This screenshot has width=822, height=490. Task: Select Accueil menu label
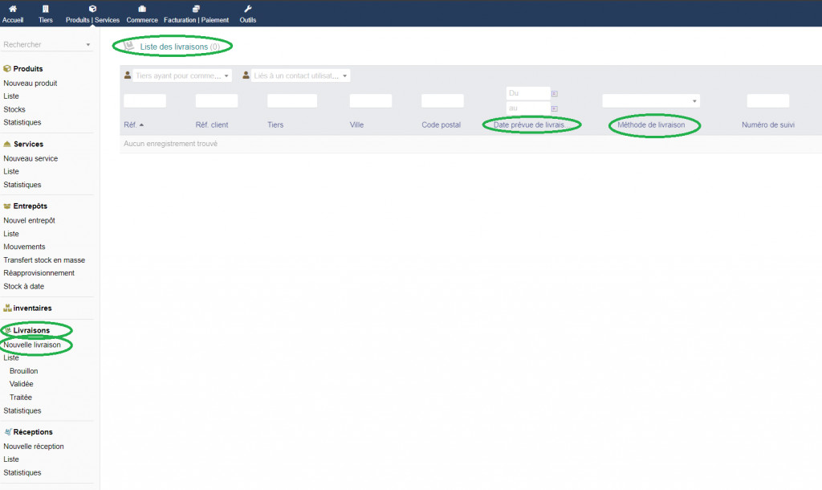[x=13, y=20]
